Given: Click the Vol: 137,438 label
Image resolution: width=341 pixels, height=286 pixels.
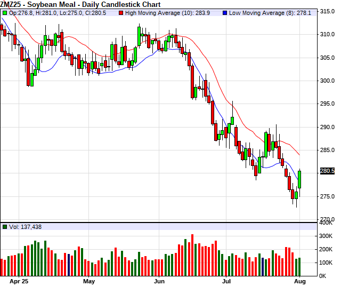Looking at the screenshot, I should click(25, 227).
